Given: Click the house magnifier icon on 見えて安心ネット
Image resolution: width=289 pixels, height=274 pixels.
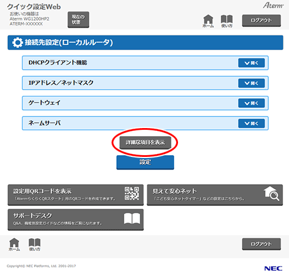Looking at the screenshot, I should [x=271, y=194].
